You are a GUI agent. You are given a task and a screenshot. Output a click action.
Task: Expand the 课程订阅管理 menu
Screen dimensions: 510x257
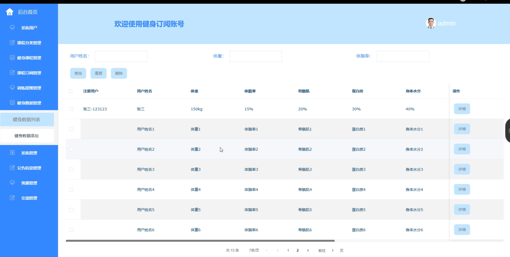29,73
